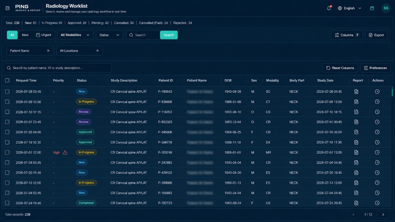Open the English language selector

(x=349, y=8)
